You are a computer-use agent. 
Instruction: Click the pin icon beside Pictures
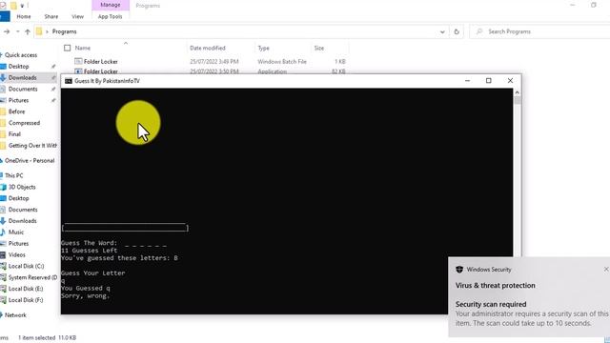53,100
